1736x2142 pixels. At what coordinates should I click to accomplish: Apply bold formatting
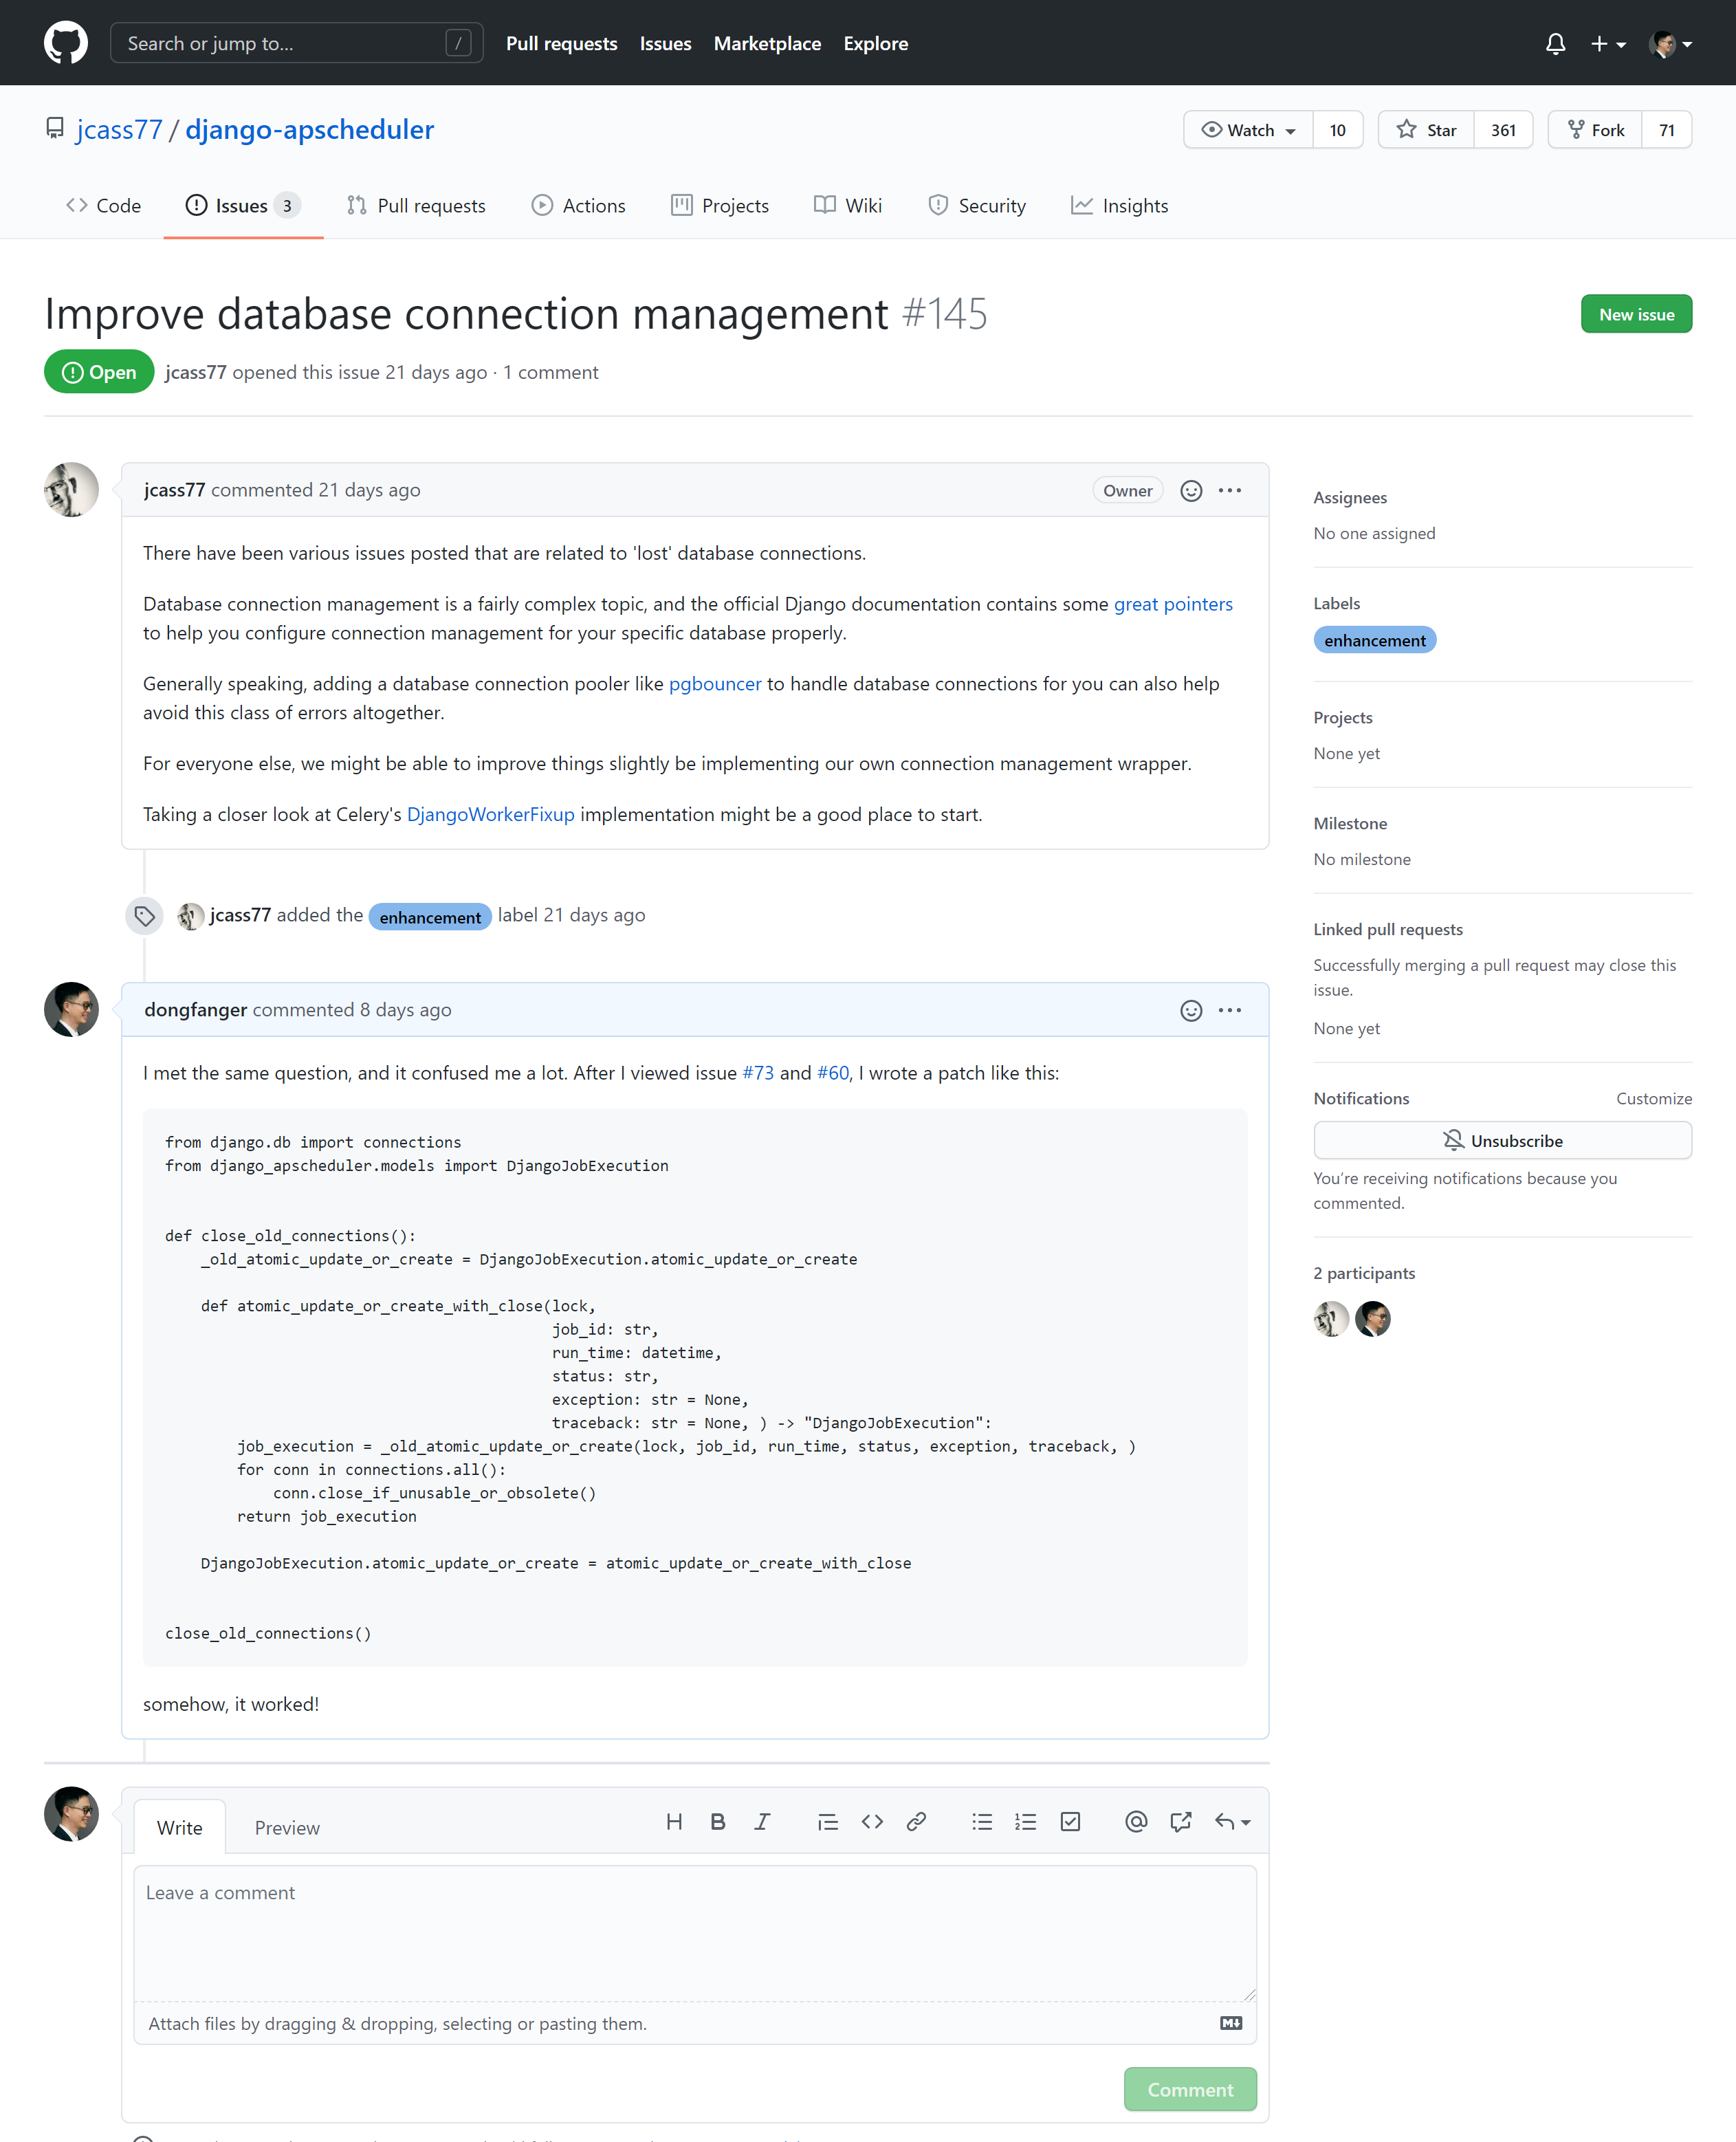[717, 1822]
